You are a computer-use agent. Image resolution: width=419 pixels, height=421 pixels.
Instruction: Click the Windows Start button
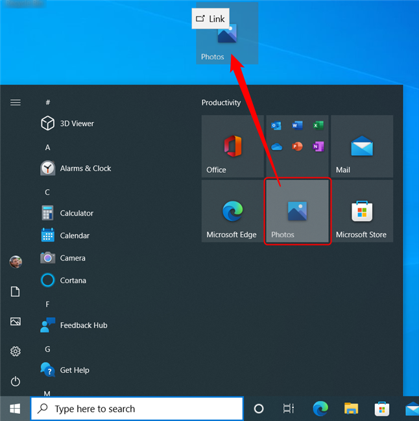coord(15,409)
